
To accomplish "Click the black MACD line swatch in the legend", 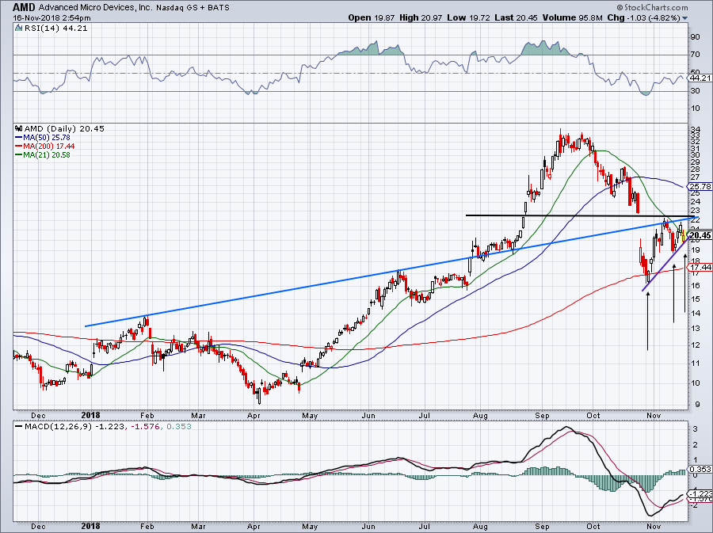I will [19, 426].
